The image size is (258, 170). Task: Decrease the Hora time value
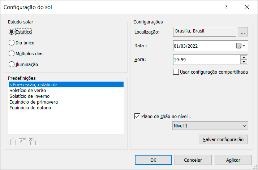pyautogui.click(x=244, y=62)
